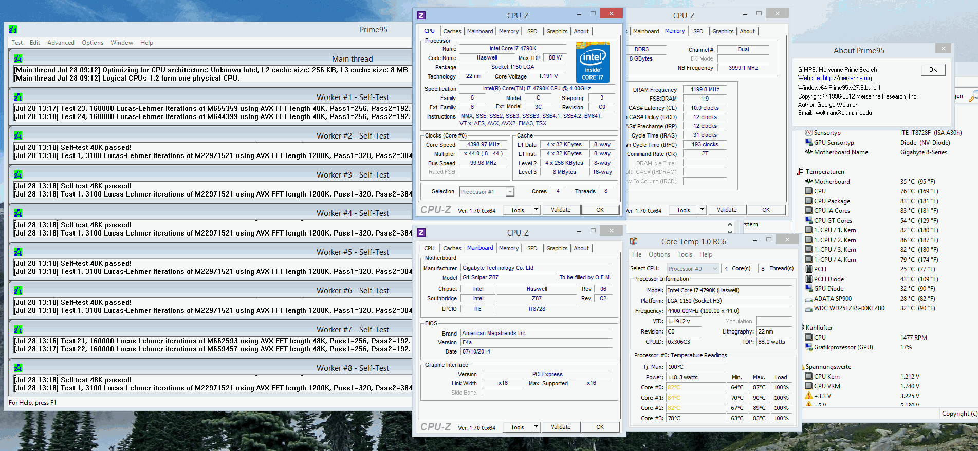
Task: Click the ADATA SP900 drive icon
Action: tap(809, 299)
